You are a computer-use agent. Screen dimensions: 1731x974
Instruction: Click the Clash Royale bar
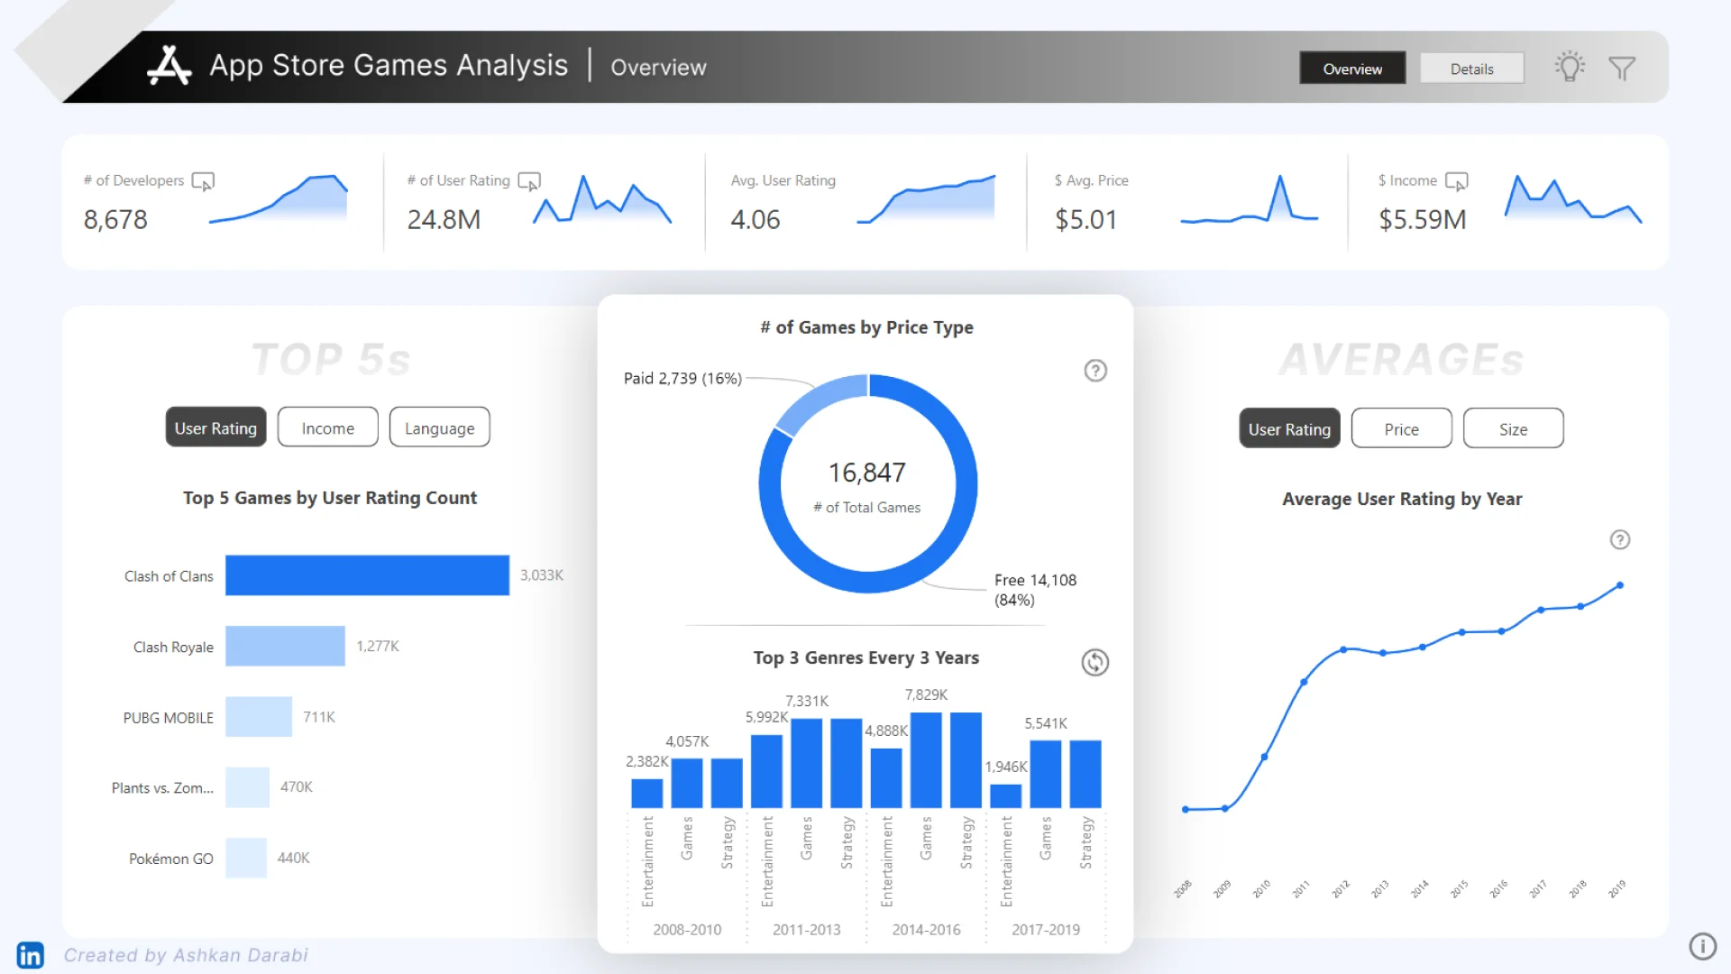(x=285, y=646)
